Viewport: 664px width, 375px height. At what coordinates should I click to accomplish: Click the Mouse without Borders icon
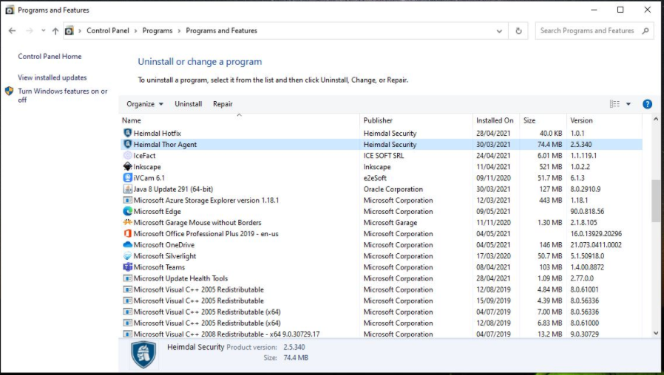127,222
